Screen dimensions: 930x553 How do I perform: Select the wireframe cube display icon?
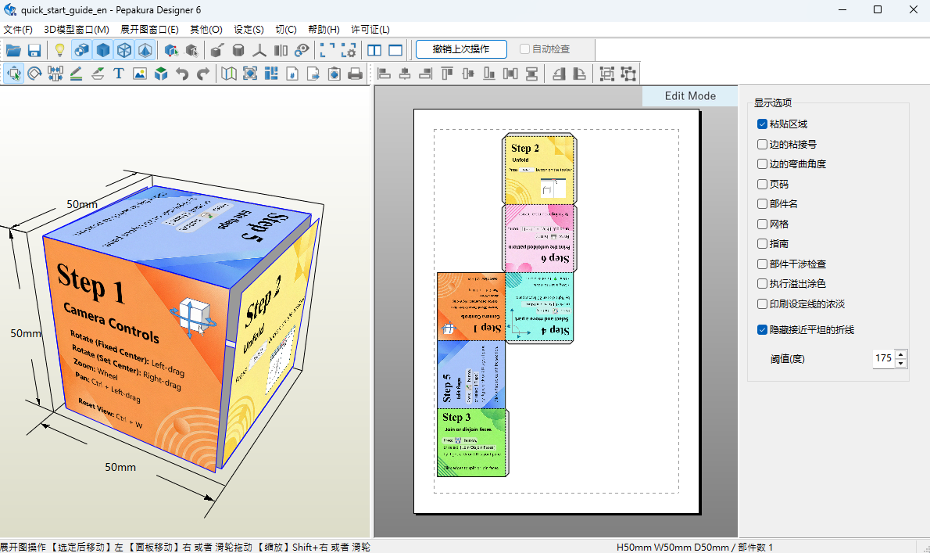point(124,50)
